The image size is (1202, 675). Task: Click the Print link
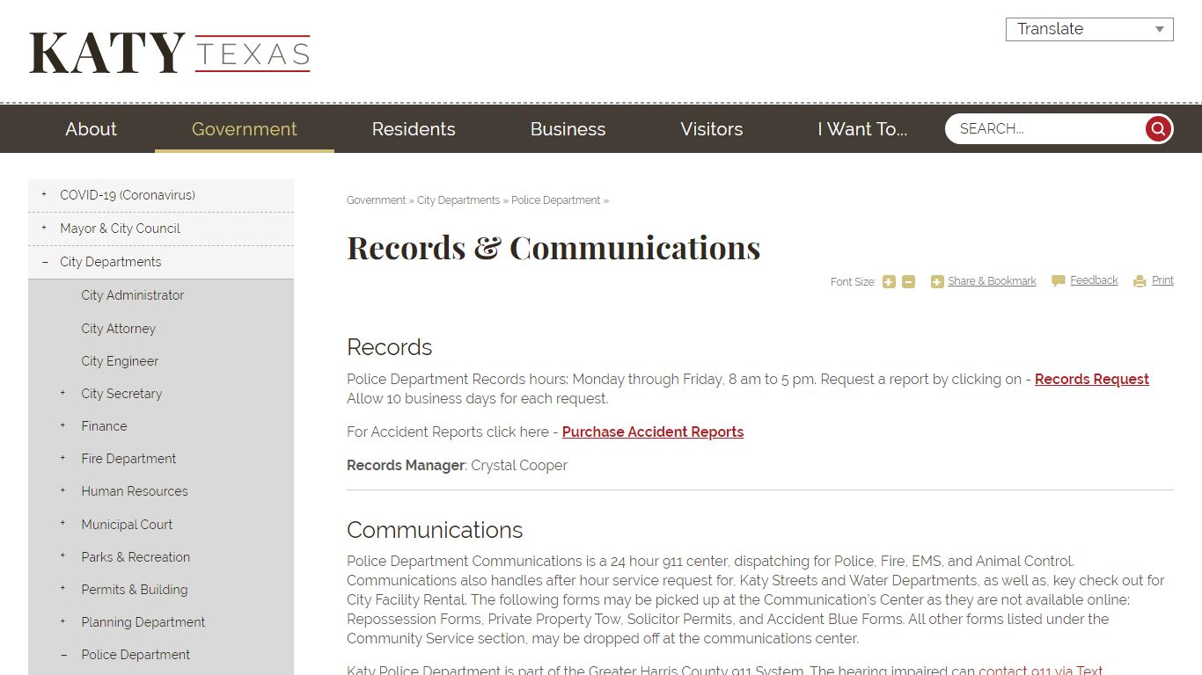[1162, 280]
